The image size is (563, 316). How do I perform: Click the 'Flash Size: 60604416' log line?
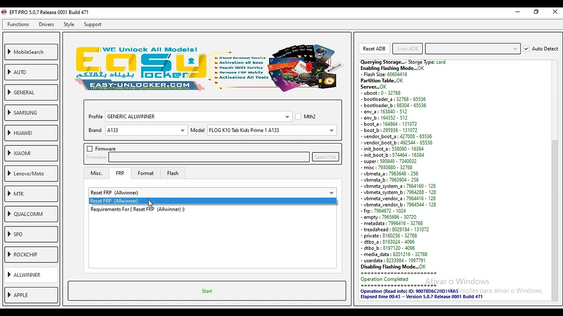(384, 75)
